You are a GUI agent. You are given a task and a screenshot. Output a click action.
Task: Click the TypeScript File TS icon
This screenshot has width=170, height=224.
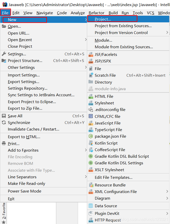91,130
